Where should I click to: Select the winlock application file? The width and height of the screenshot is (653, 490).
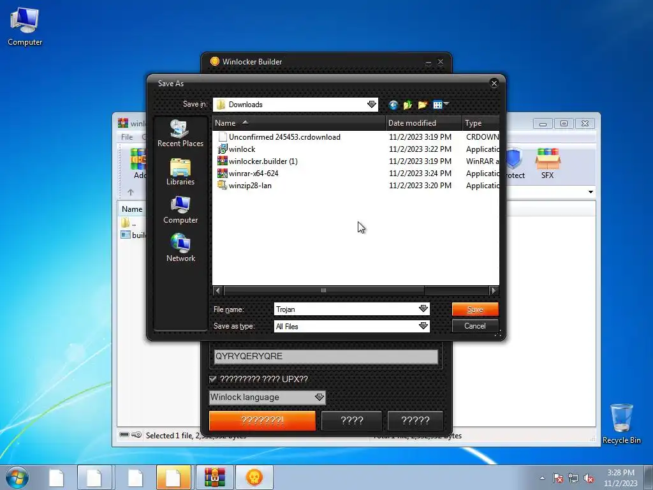[x=242, y=149]
